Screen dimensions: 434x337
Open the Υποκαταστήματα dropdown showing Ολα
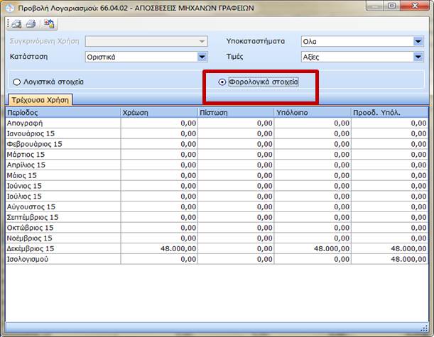pos(418,41)
